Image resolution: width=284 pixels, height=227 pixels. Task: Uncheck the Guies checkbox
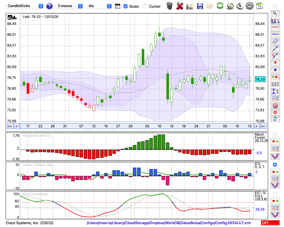tap(126, 6)
